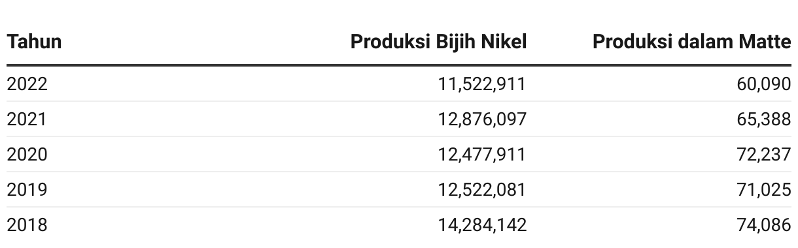Screen dimensions: 798x248
Task: Select nickel ore value 12,522,081
Action: click(483, 190)
